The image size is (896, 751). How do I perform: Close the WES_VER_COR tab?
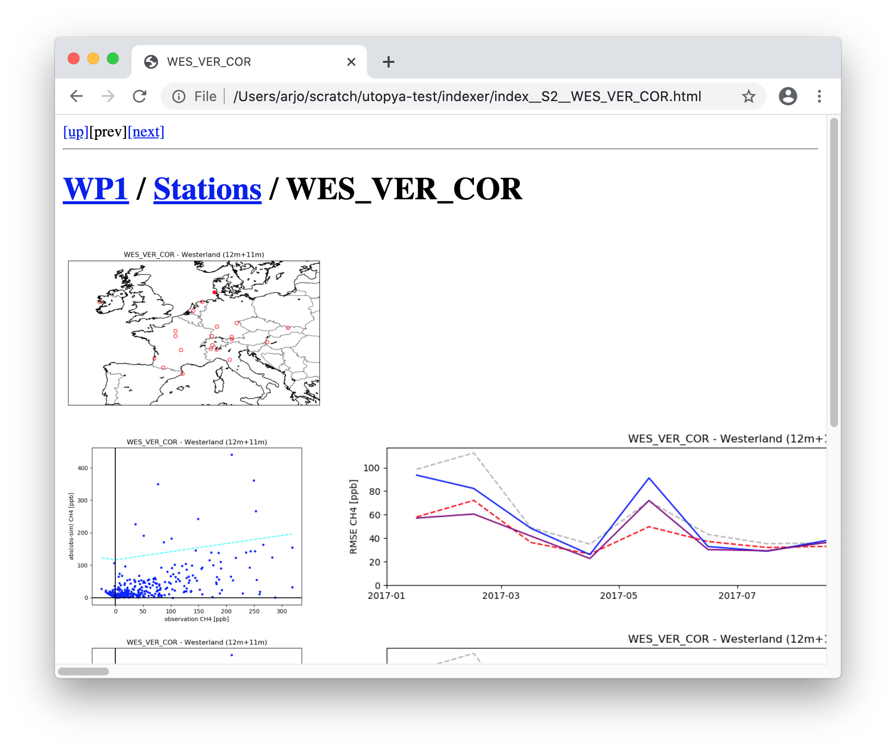(x=351, y=62)
